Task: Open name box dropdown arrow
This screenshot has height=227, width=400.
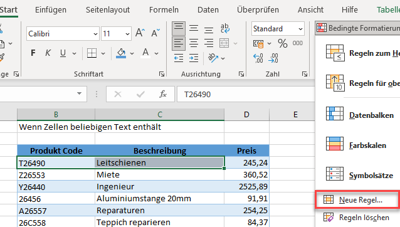Action: pyautogui.click(x=80, y=93)
